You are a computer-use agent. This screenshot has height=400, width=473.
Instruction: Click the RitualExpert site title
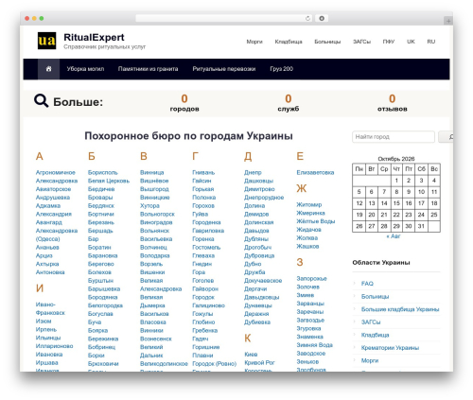pyautogui.click(x=94, y=37)
